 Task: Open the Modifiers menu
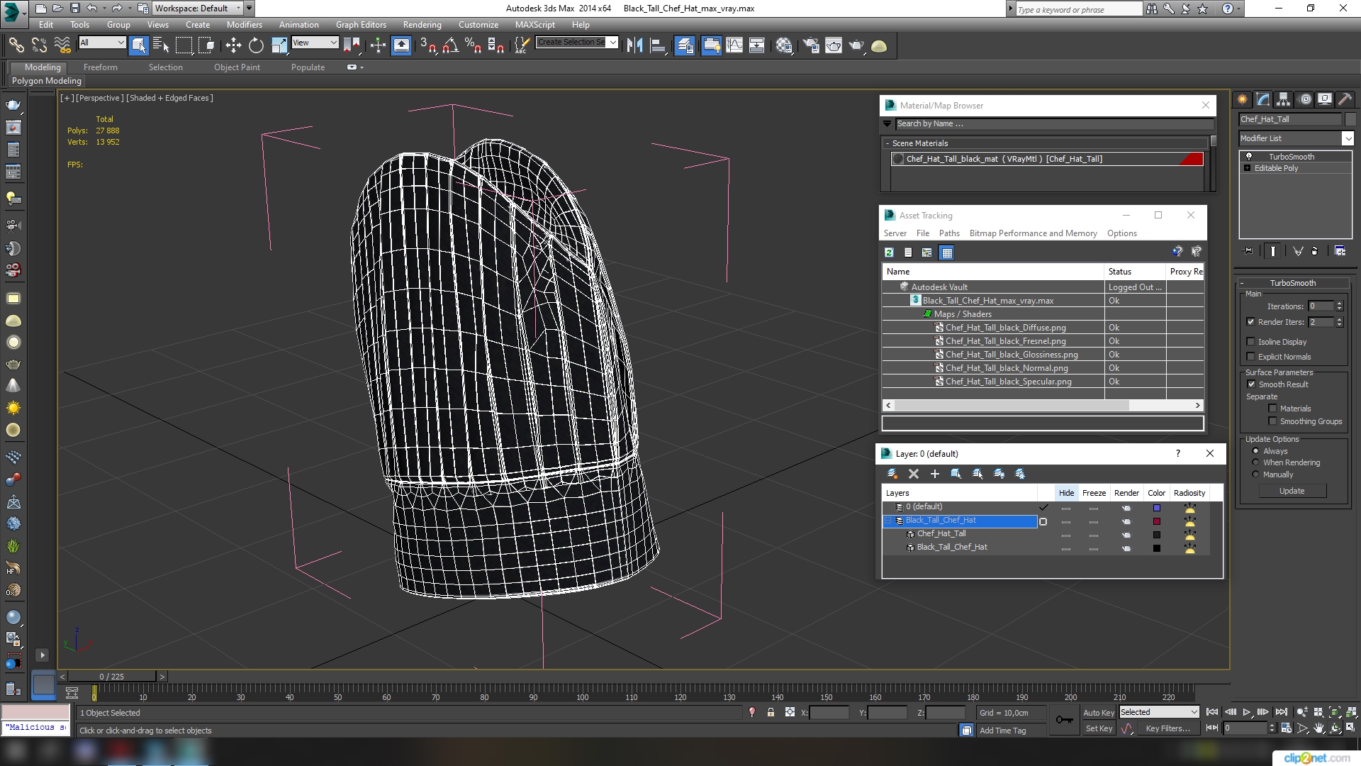click(x=244, y=24)
